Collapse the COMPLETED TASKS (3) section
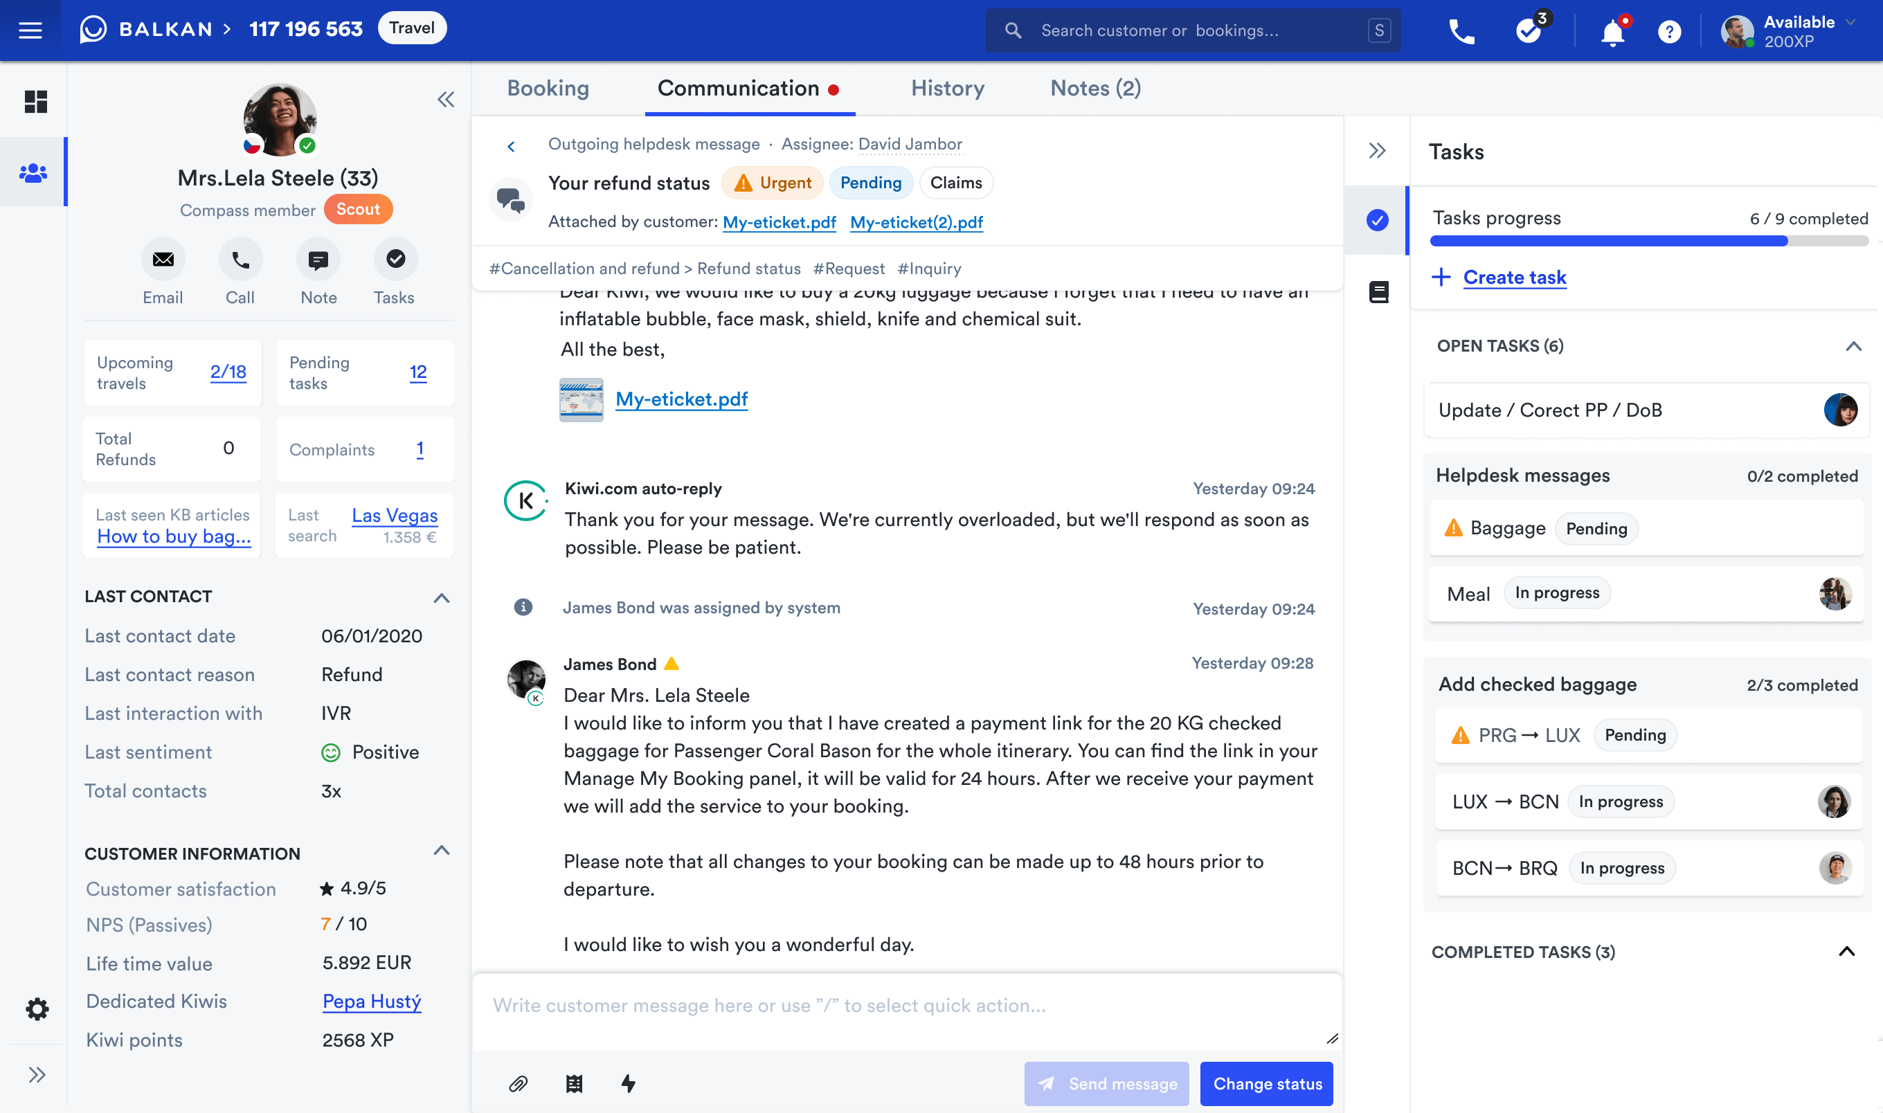1883x1113 pixels. [x=1846, y=952]
